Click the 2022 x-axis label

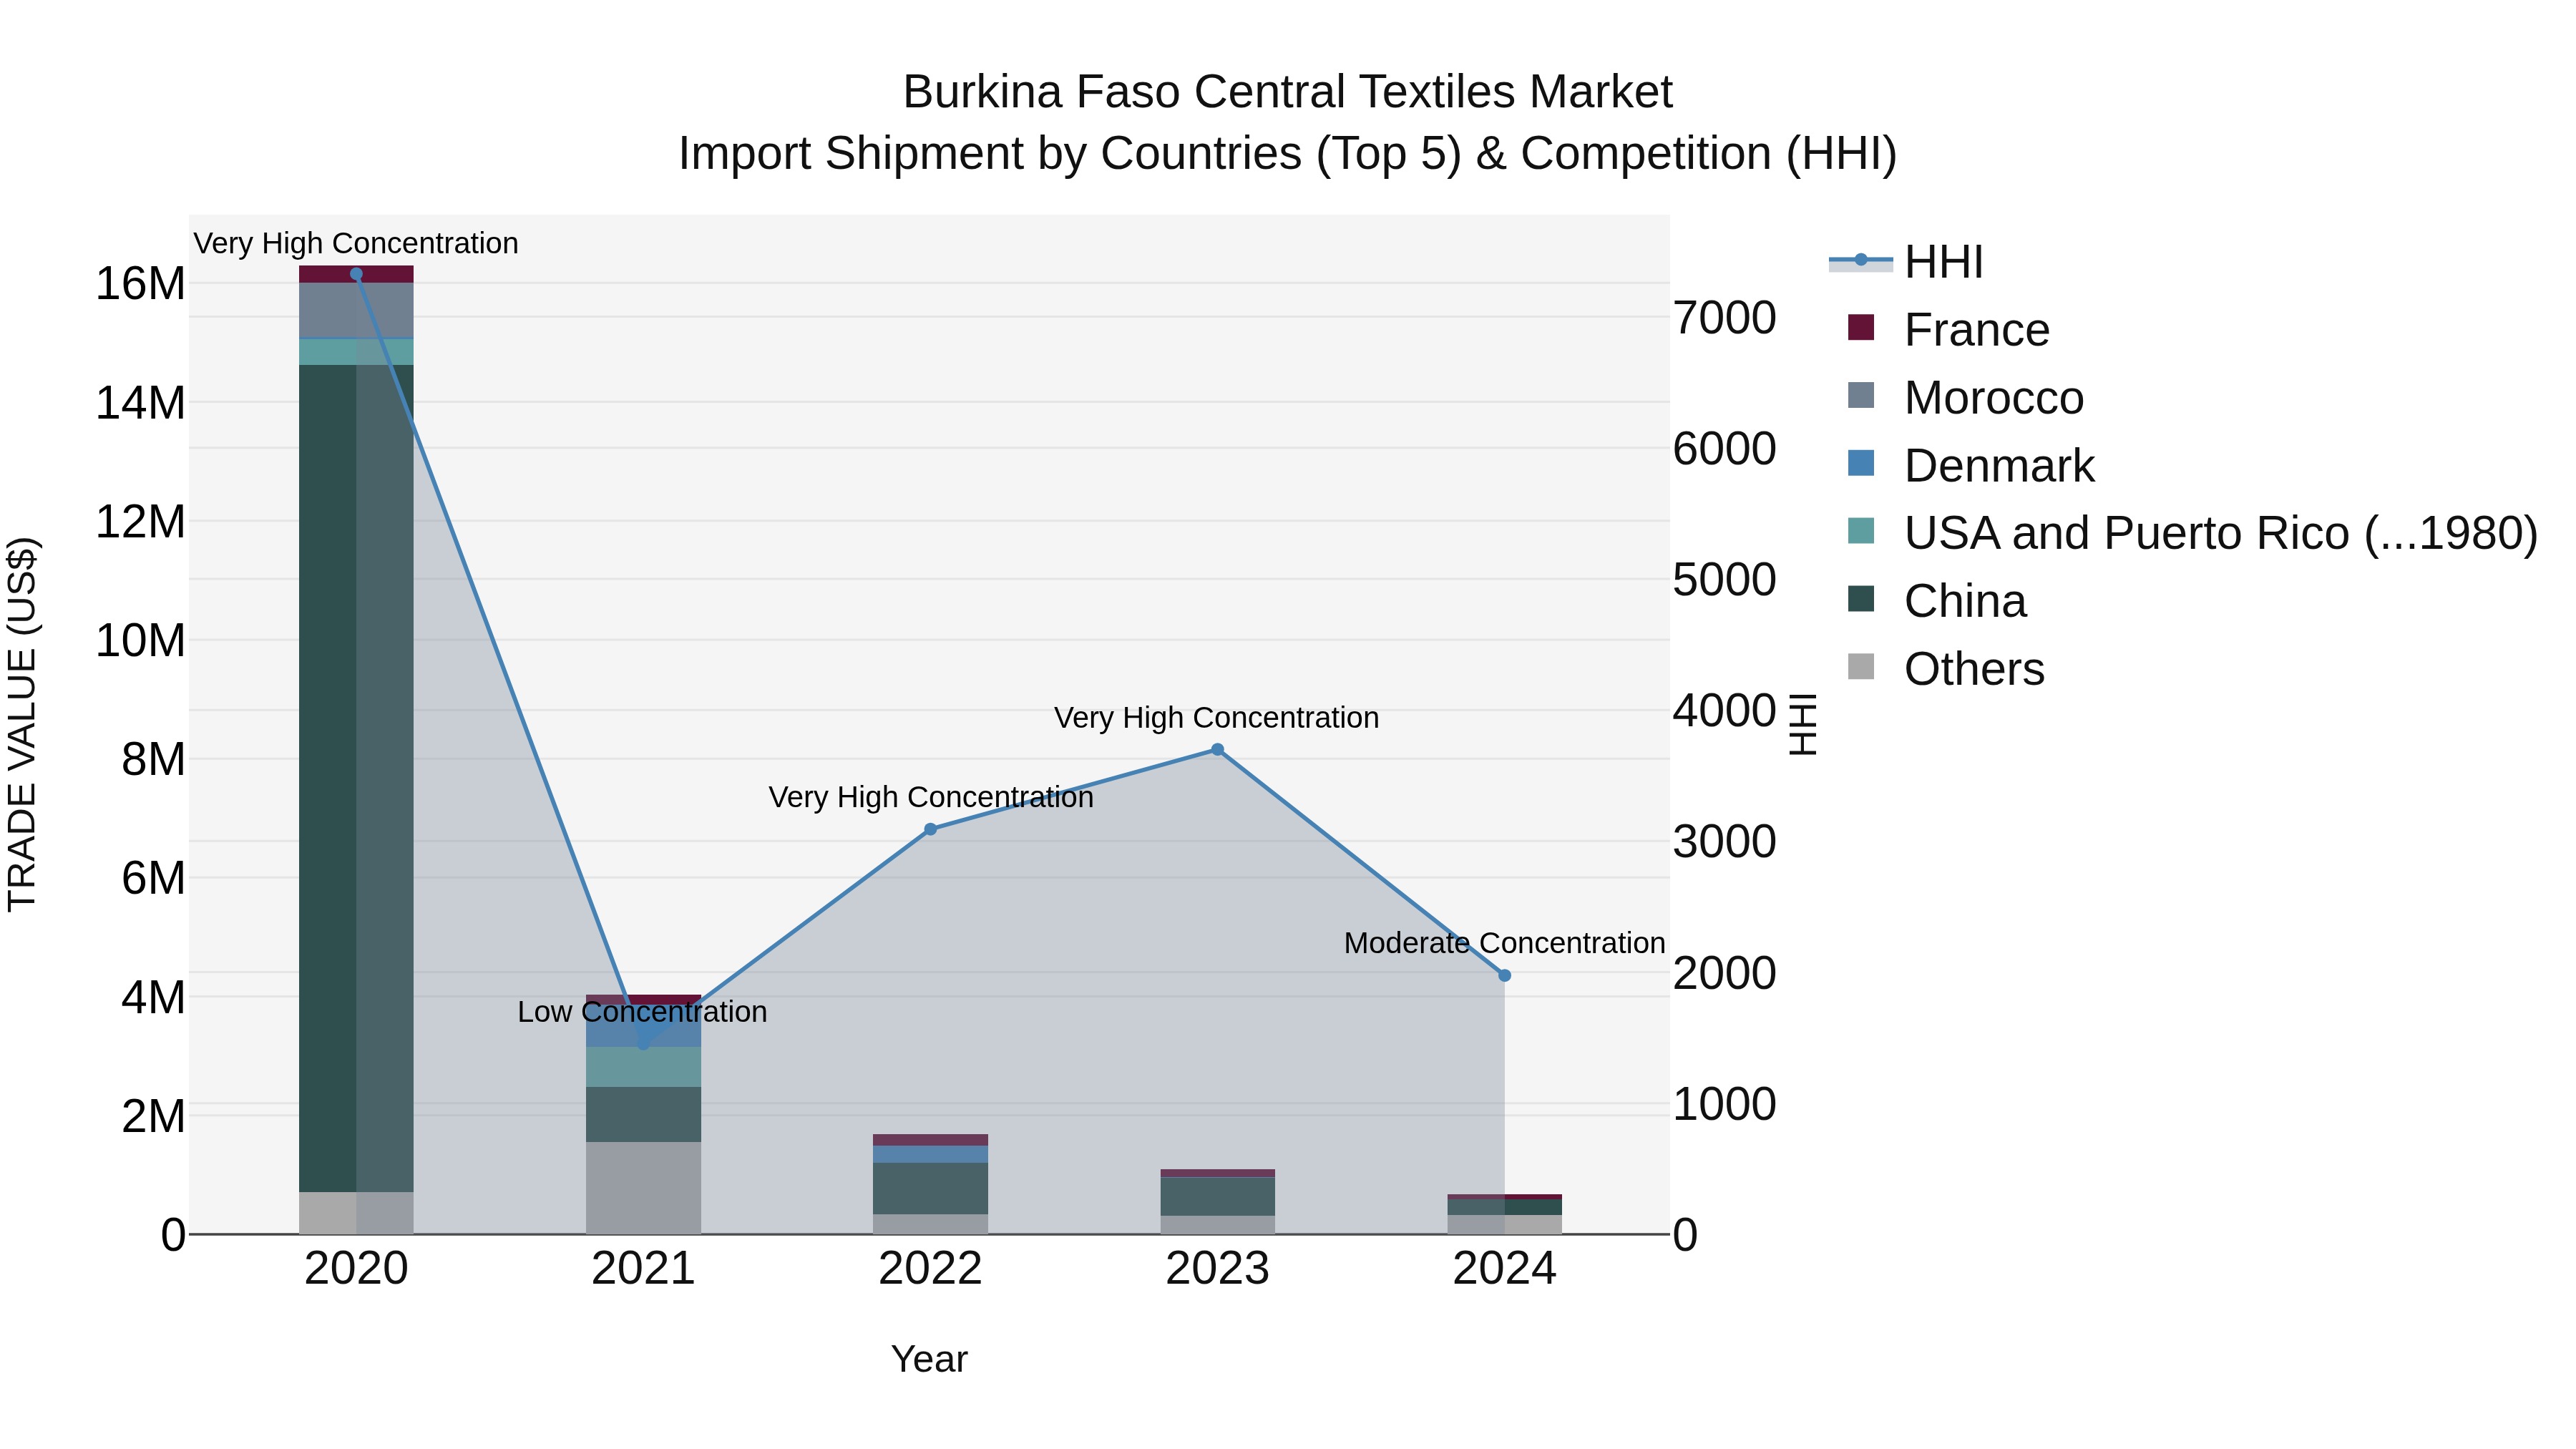pyautogui.click(x=930, y=1269)
